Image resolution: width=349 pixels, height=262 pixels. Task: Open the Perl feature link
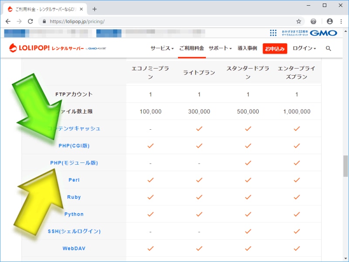pyautogui.click(x=74, y=180)
